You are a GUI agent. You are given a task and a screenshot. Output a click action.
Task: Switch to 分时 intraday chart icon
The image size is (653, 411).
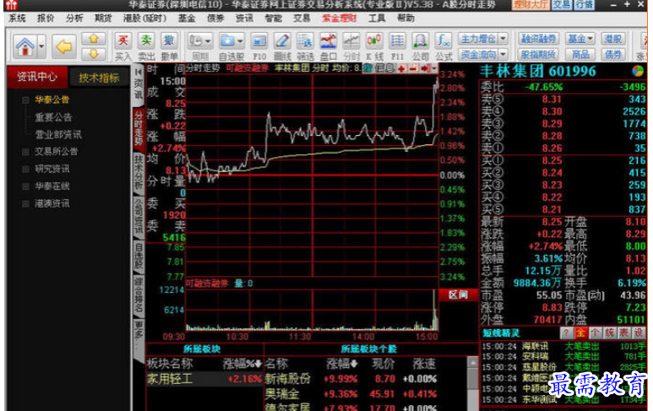(351, 41)
